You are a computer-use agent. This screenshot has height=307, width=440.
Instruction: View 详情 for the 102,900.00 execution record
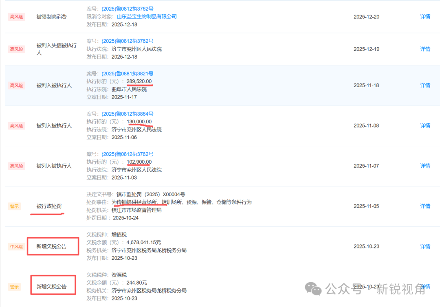[x=425, y=166]
